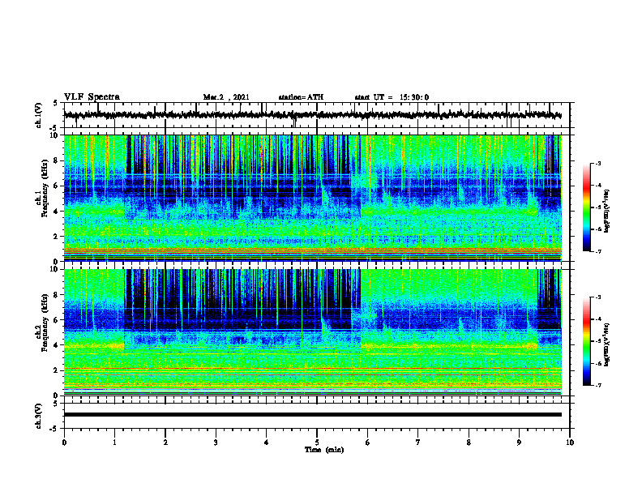Click time axis tick label "10" at bottom
The image size is (642, 496).
570,443
